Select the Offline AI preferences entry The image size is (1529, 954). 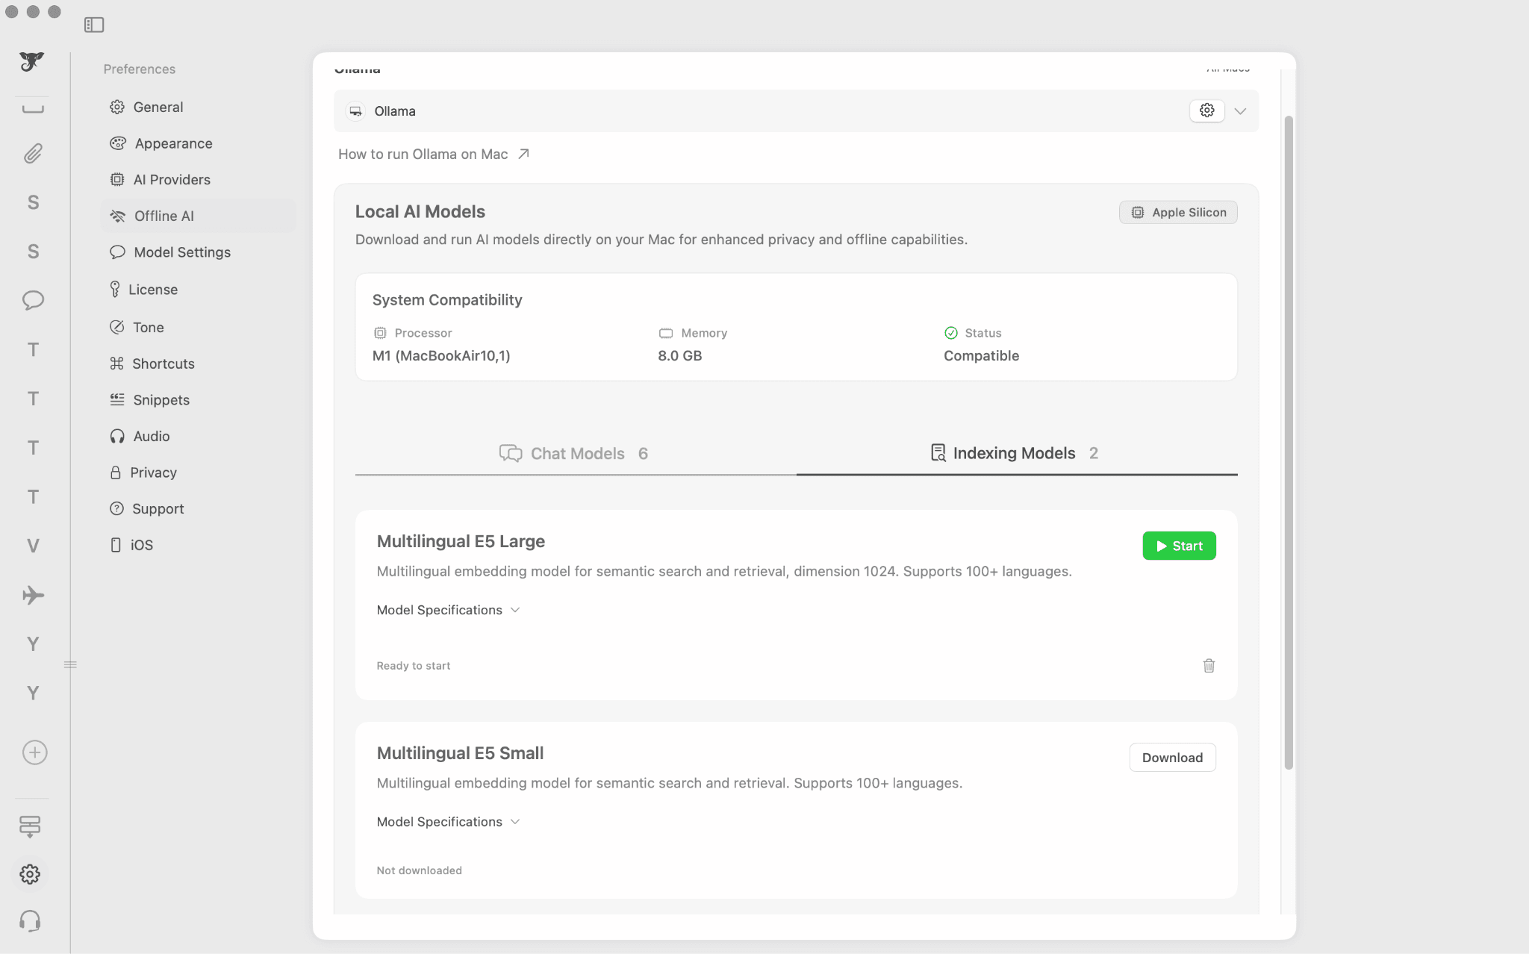point(164,216)
